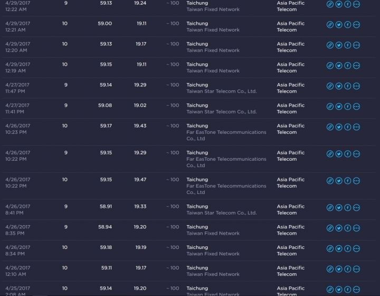Image resolution: width=380 pixels, height=296 pixels.
Task: Copy link for the 4/26/2017 8:35 PM result
Action: (330, 228)
